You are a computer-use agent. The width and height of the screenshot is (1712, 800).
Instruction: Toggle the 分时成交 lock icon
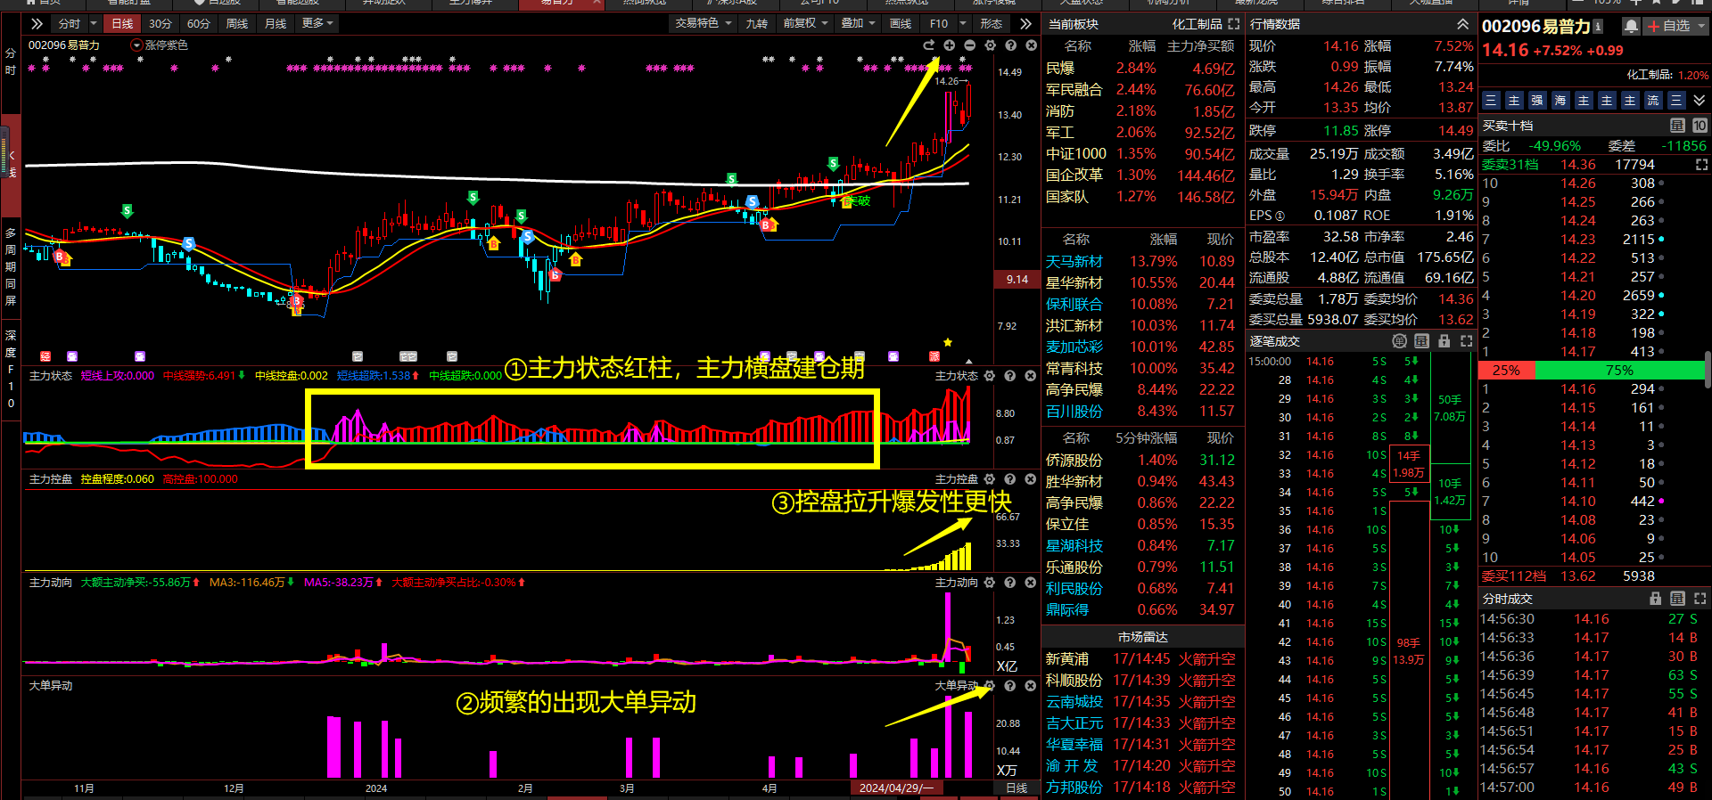pyautogui.click(x=1656, y=599)
